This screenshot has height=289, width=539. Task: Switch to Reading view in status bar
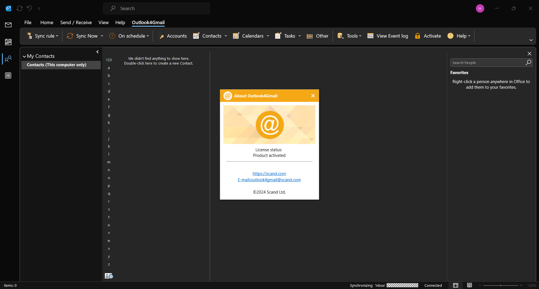[469, 285]
